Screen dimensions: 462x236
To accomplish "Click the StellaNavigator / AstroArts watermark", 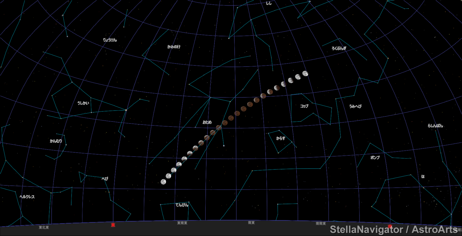I will [x=393, y=230].
